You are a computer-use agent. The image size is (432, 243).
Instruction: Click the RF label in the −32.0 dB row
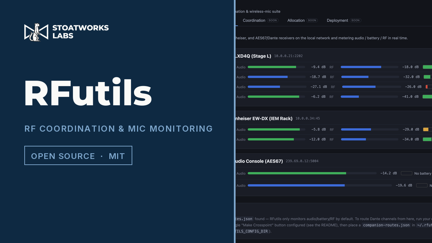(332, 77)
